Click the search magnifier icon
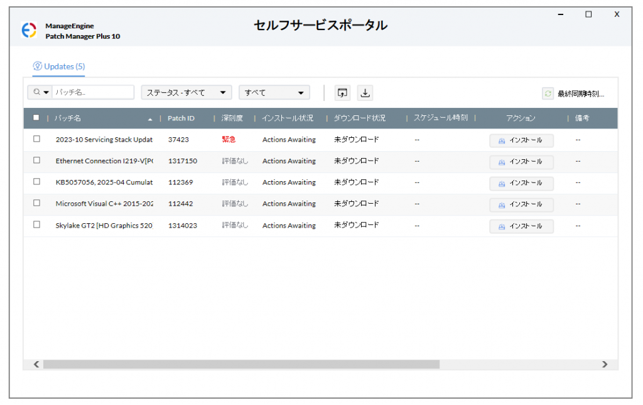 point(37,92)
